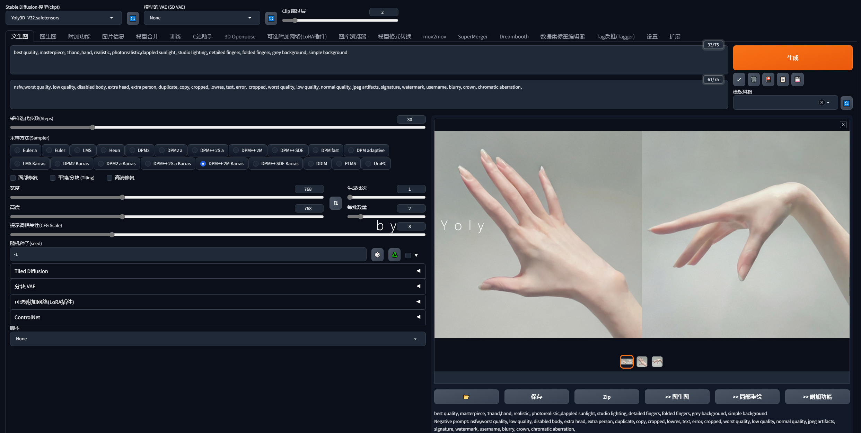Switch to the 图生图 tab
Screen dimensions: 861x433
[x=48, y=37]
